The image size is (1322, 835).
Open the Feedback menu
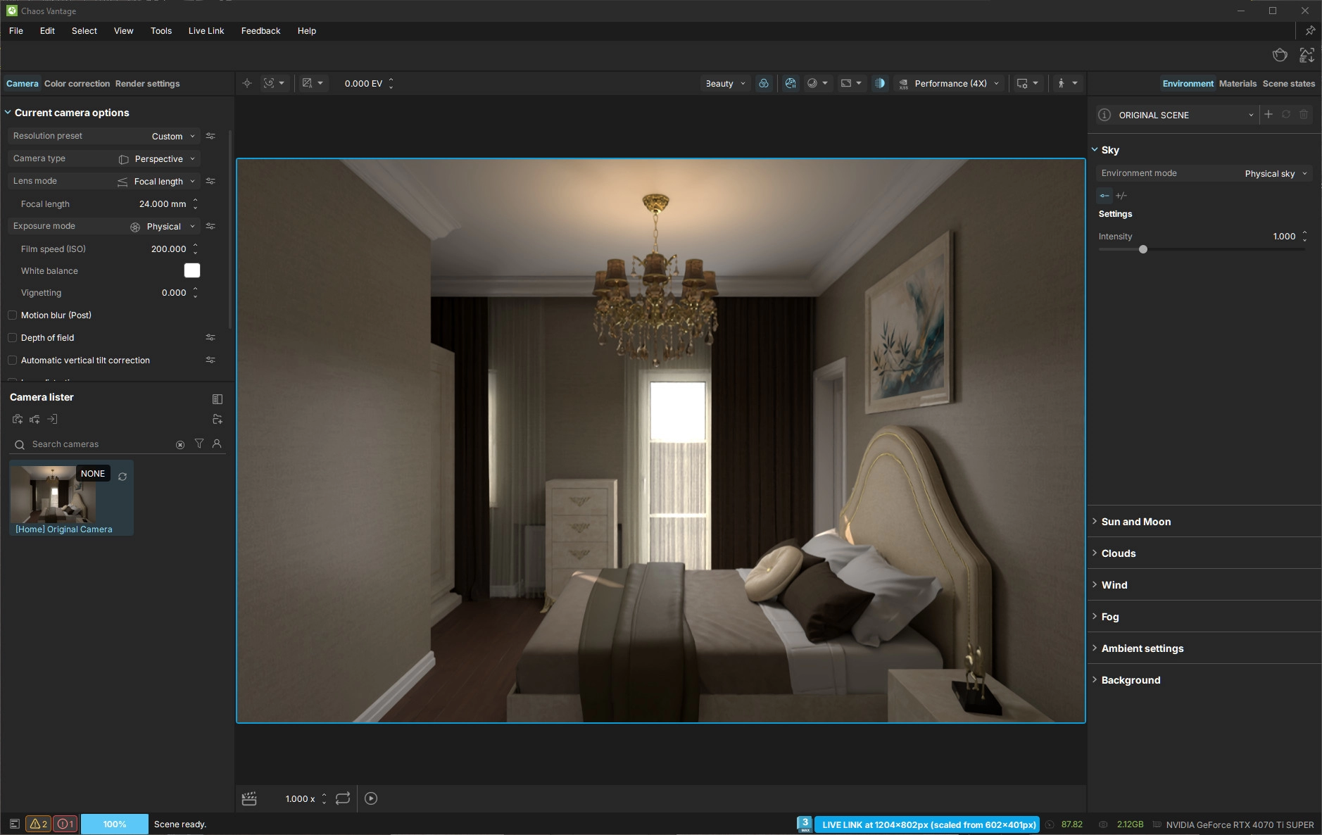pos(260,31)
